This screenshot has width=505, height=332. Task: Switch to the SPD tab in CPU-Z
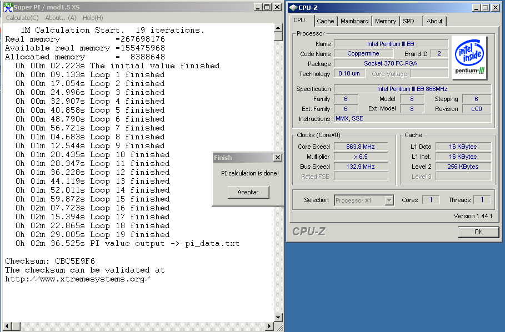(408, 21)
